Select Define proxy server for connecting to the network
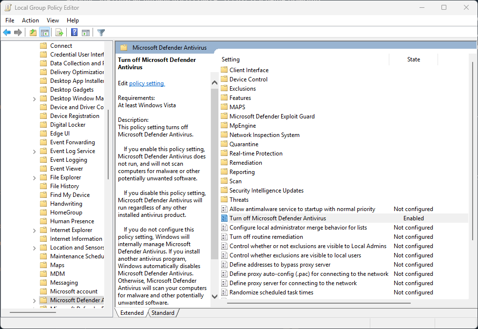This screenshot has width=478, height=329. pyautogui.click(x=293, y=283)
